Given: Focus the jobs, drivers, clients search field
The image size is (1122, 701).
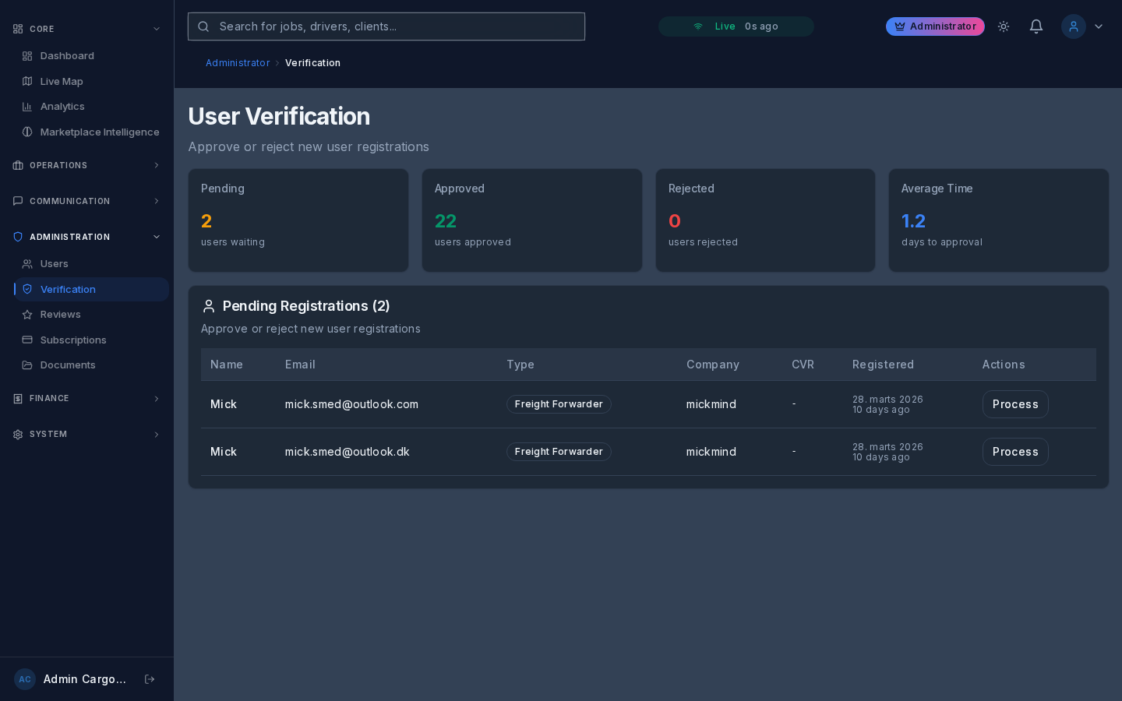Looking at the screenshot, I should (x=386, y=26).
